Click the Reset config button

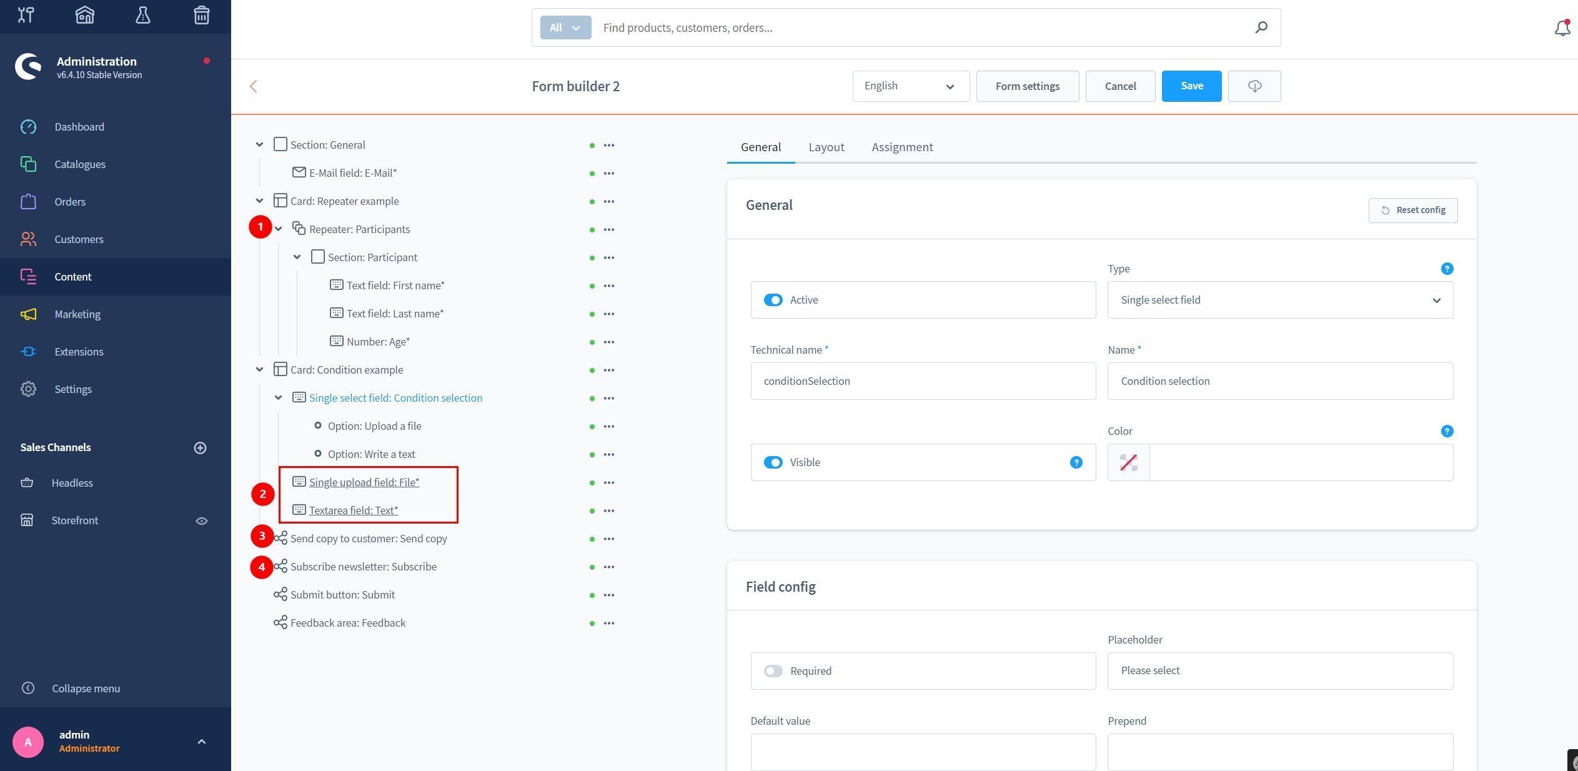point(1412,210)
